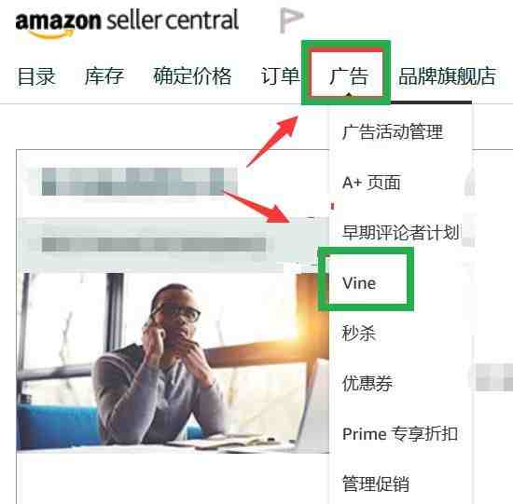513x504 pixels.
Task: Open the 确定价格 menu
Action: pos(192,75)
